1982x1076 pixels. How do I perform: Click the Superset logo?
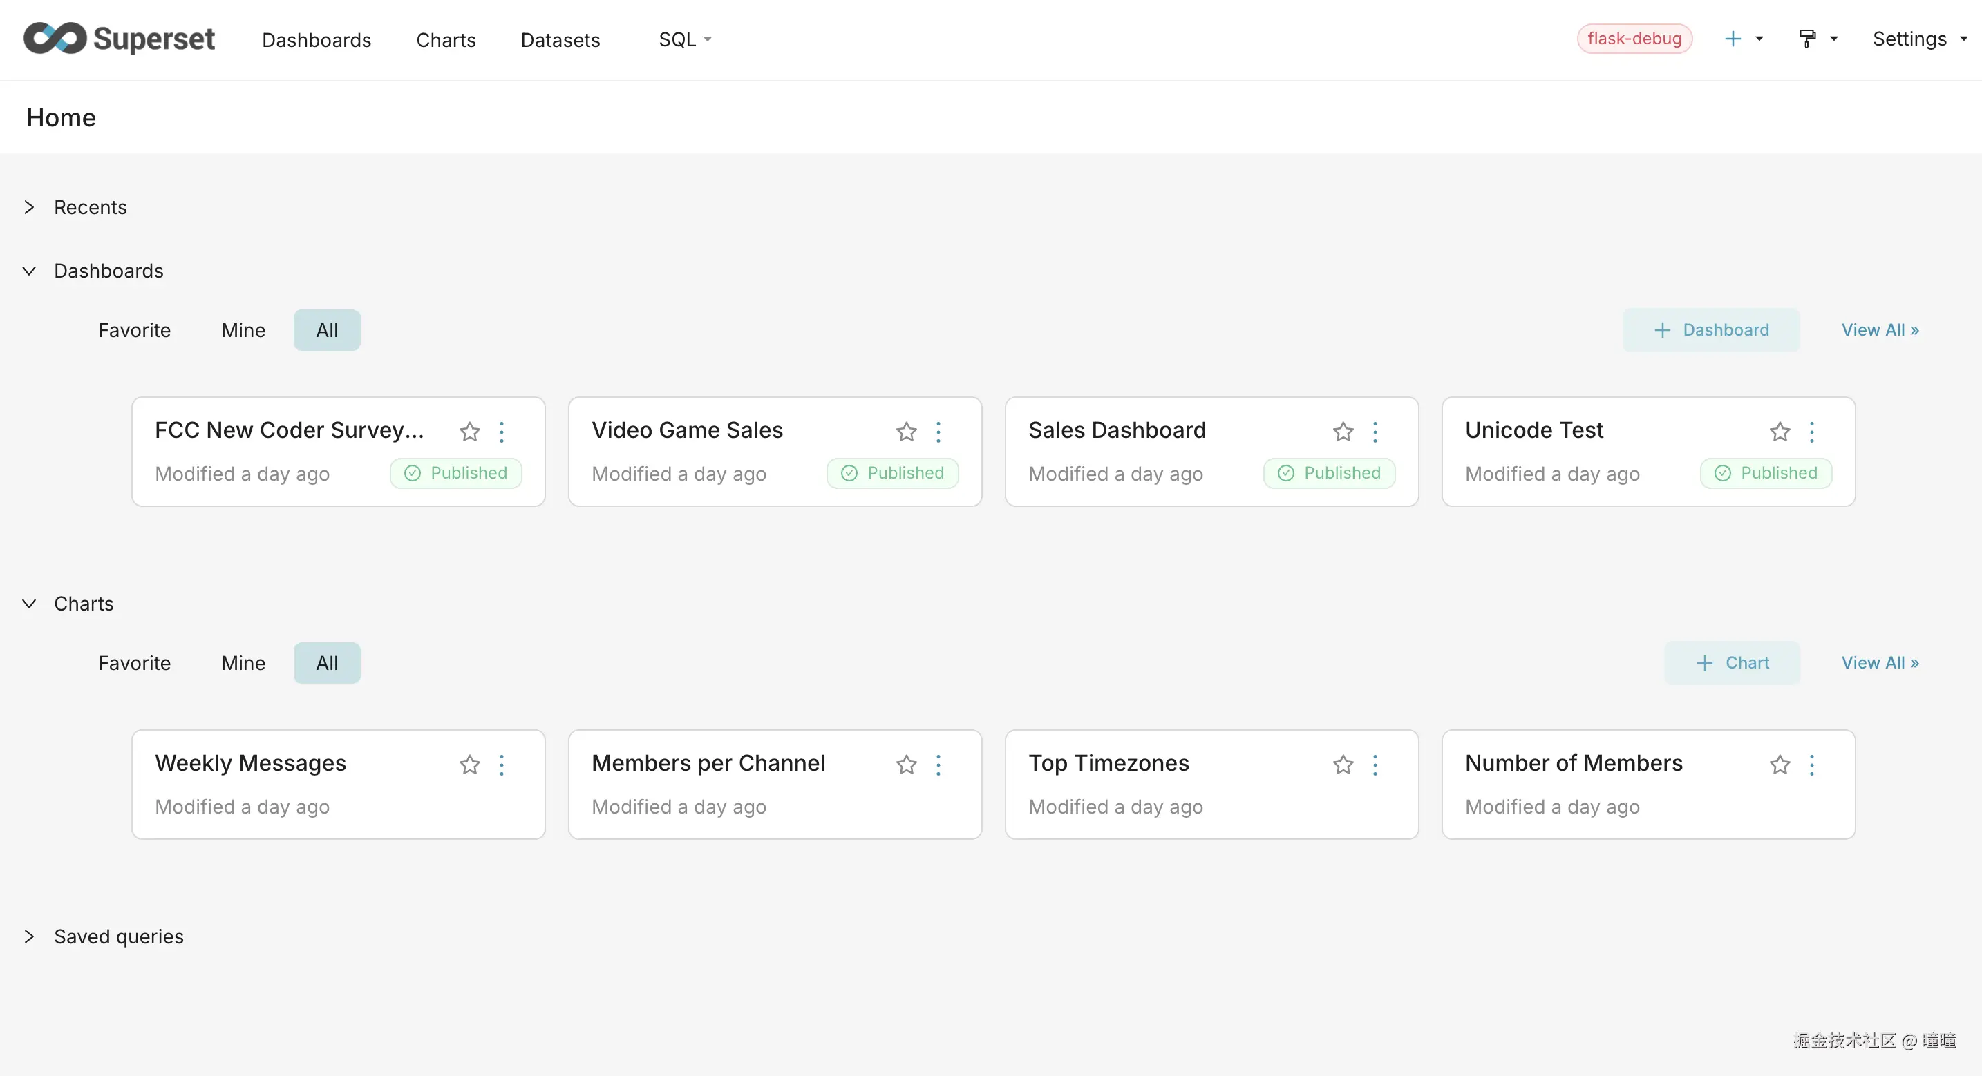(118, 39)
